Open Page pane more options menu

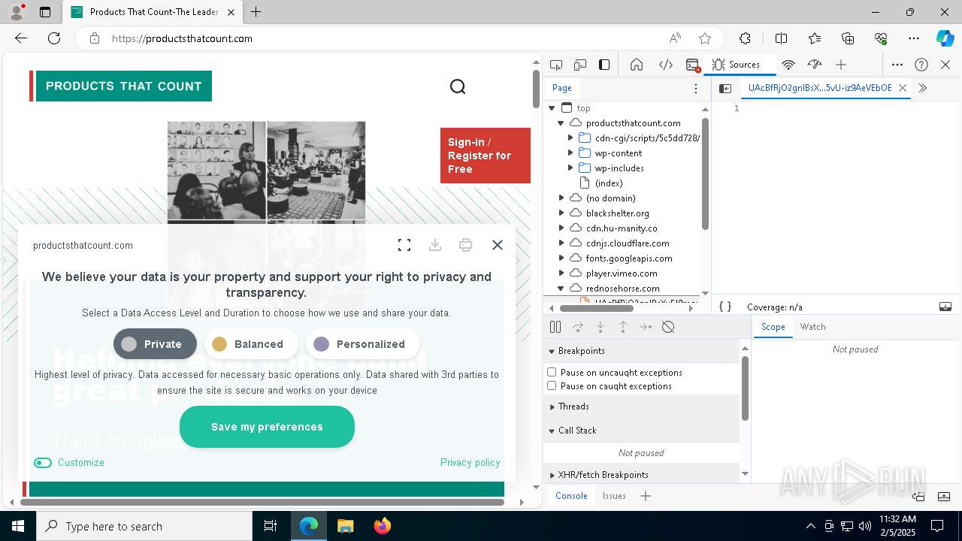coord(696,88)
